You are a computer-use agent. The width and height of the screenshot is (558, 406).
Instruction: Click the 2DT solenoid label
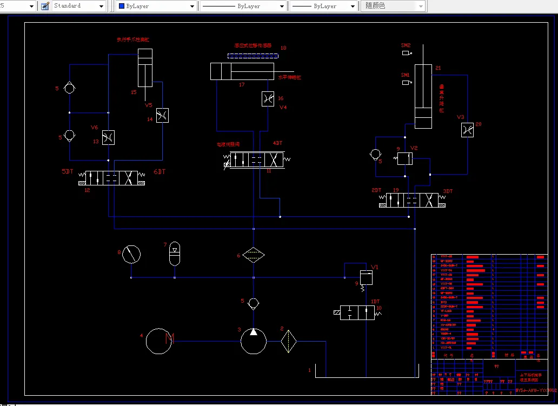tap(376, 190)
